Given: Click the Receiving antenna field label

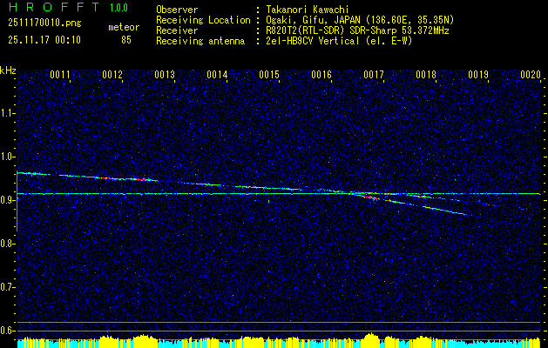Looking at the screenshot, I should click(x=200, y=41).
